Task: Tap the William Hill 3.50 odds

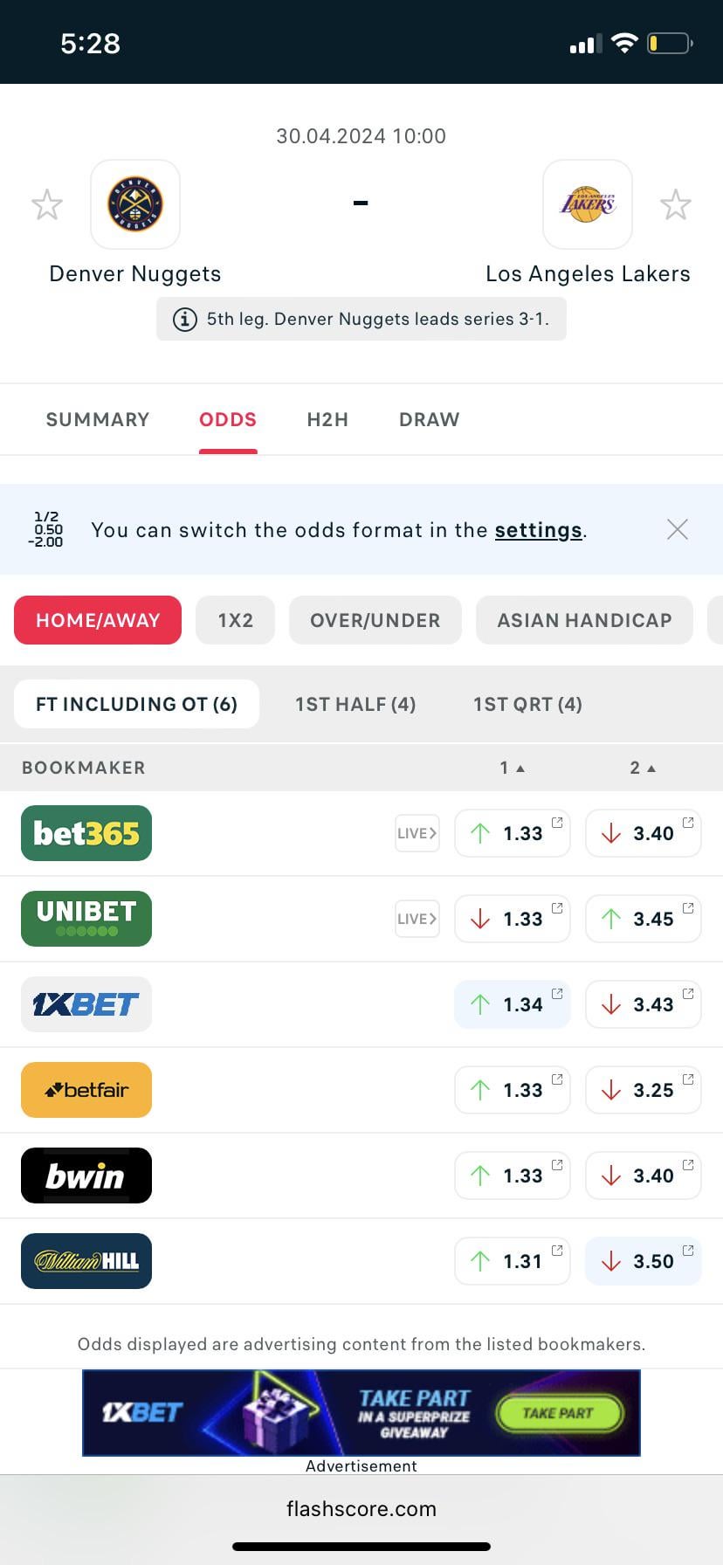Action: pos(644,1261)
